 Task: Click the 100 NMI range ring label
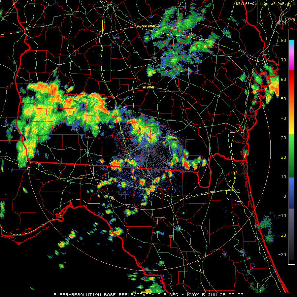point(148,26)
